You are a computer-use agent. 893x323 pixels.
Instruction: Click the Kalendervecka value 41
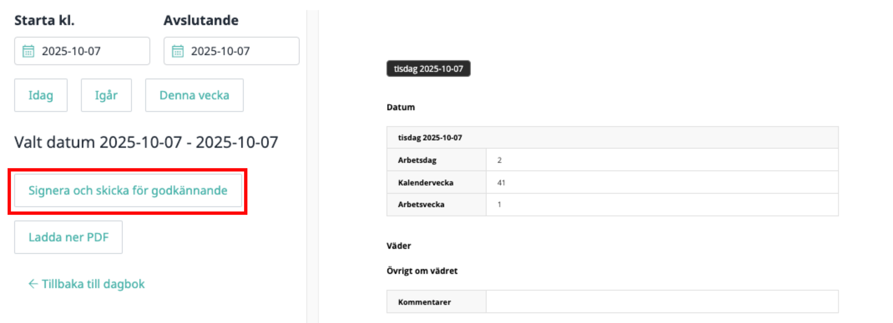point(501,182)
